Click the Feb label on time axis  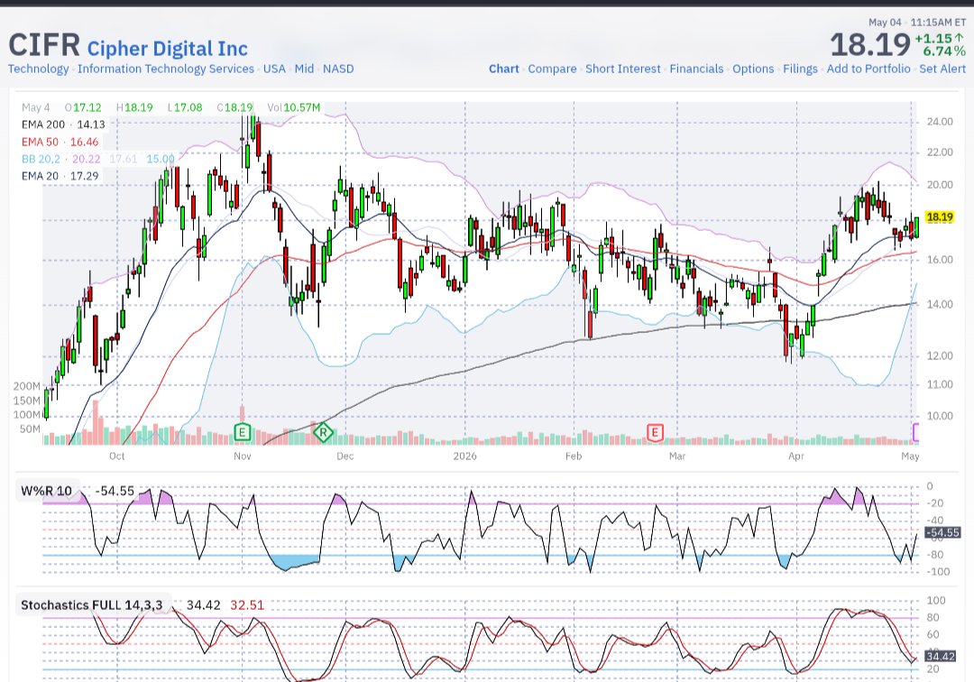574,456
